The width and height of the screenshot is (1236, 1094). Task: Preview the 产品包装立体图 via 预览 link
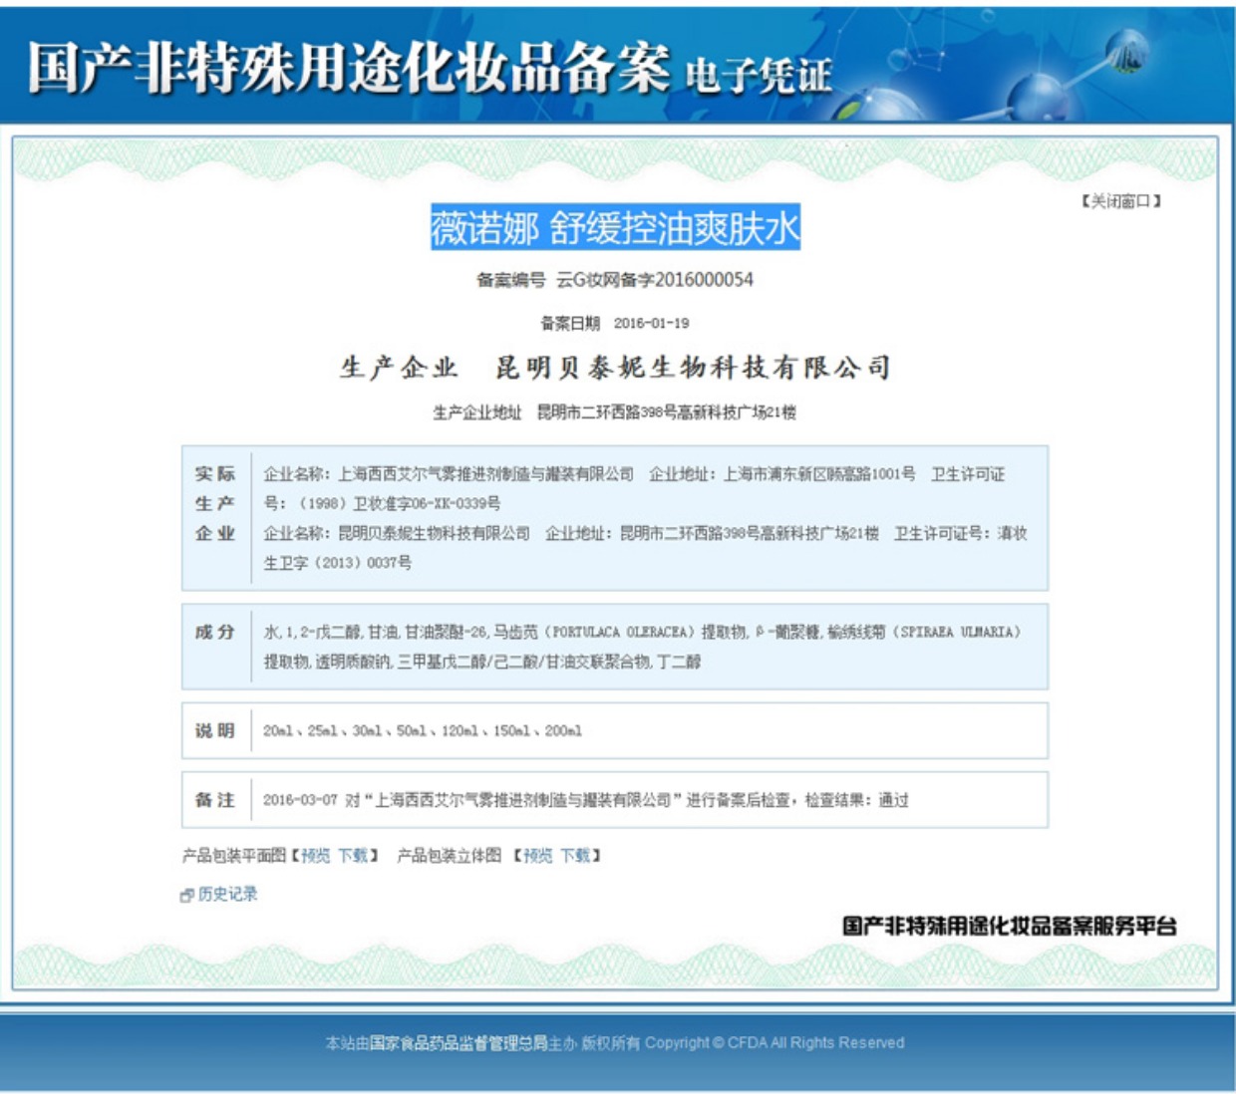(x=538, y=855)
